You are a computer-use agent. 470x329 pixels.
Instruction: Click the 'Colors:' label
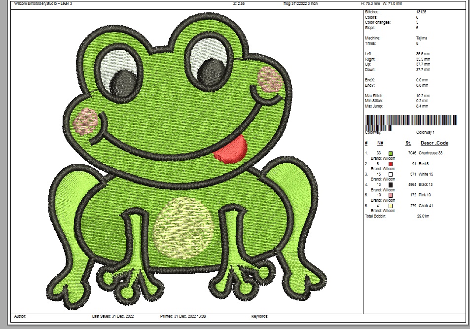[371, 17]
